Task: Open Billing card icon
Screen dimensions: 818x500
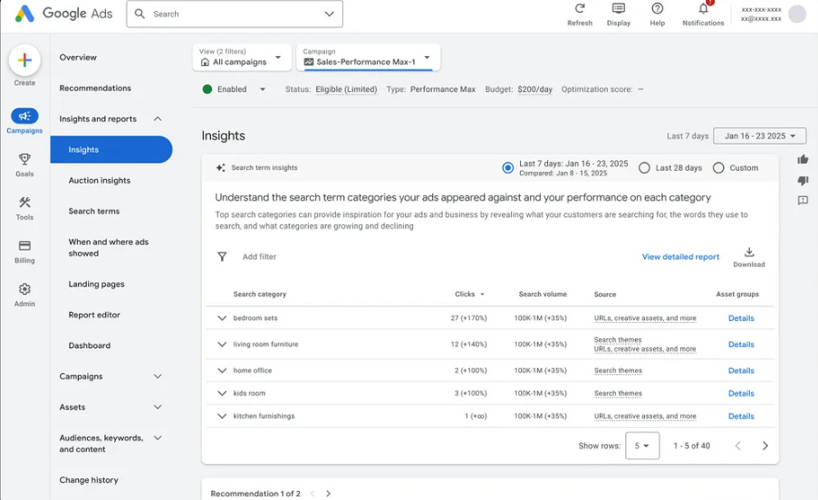Action: (24, 245)
